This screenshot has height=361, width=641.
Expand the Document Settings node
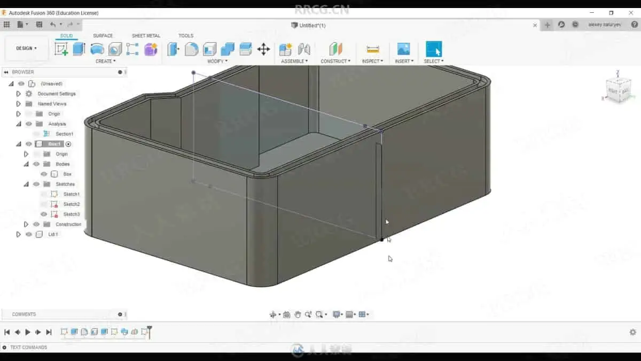18,94
